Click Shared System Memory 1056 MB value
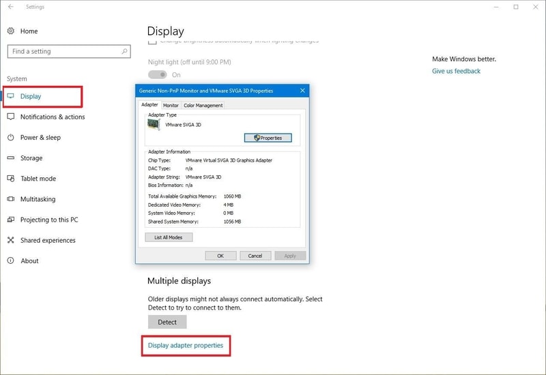Viewport: 546px width, 375px height. coord(232,222)
